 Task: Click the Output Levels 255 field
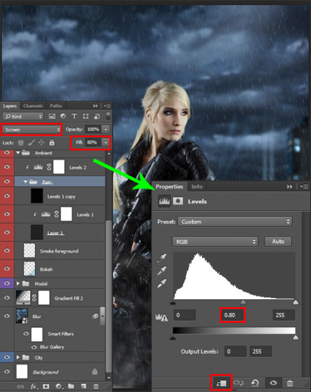(x=261, y=351)
